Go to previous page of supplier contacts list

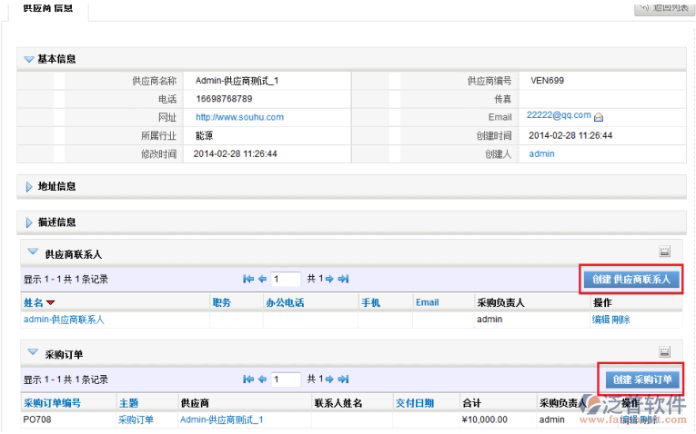[262, 280]
